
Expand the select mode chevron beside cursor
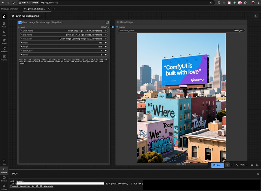tap(232, 165)
